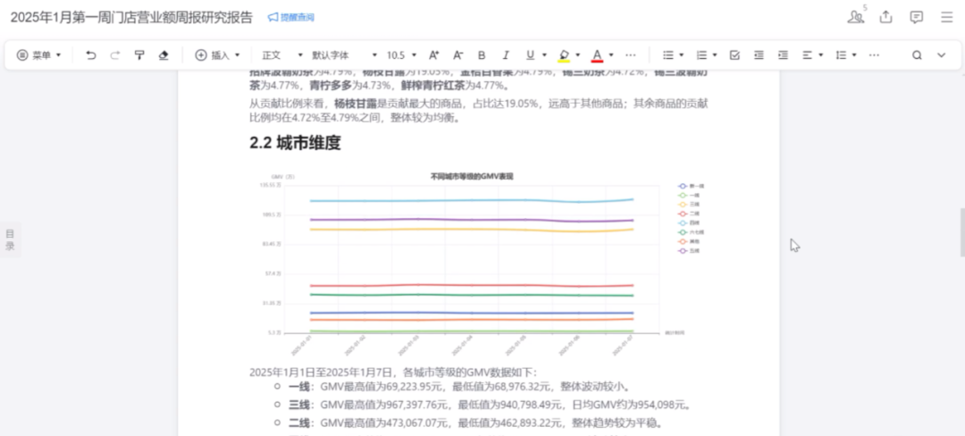
Task: Activate the format painter tool
Action: [x=139, y=55]
